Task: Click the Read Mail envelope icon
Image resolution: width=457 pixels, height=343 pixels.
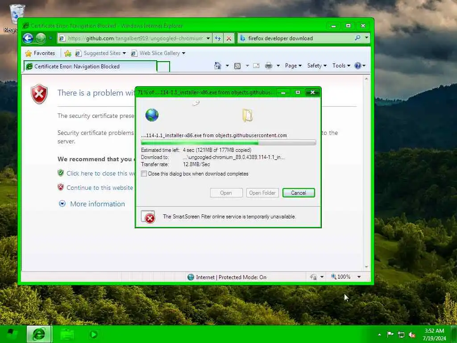Action: (256, 66)
